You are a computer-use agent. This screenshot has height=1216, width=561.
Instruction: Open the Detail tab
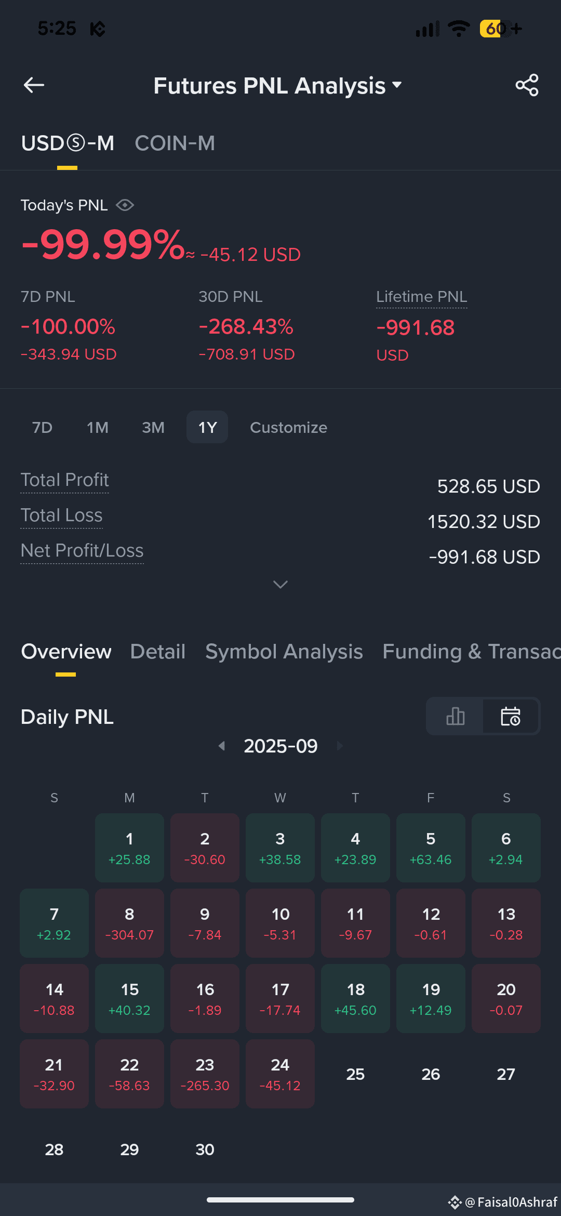click(x=158, y=652)
